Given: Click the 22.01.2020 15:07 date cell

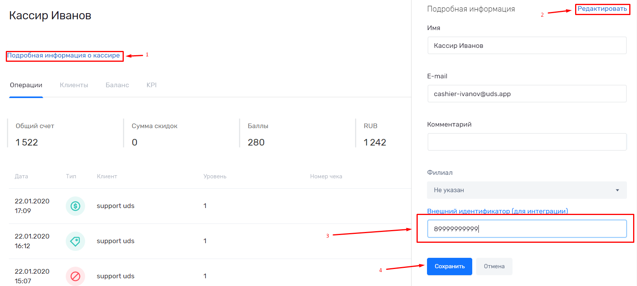Looking at the screenshot, I should coord(32,276).
